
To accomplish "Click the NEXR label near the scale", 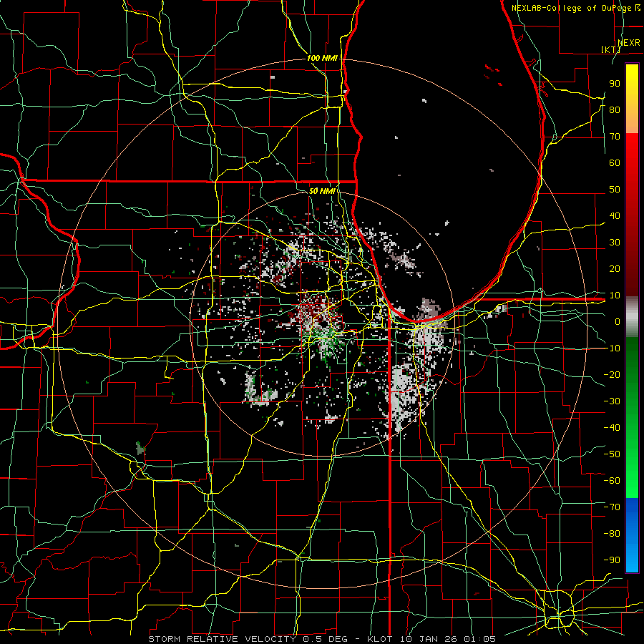I will point(628,42).
